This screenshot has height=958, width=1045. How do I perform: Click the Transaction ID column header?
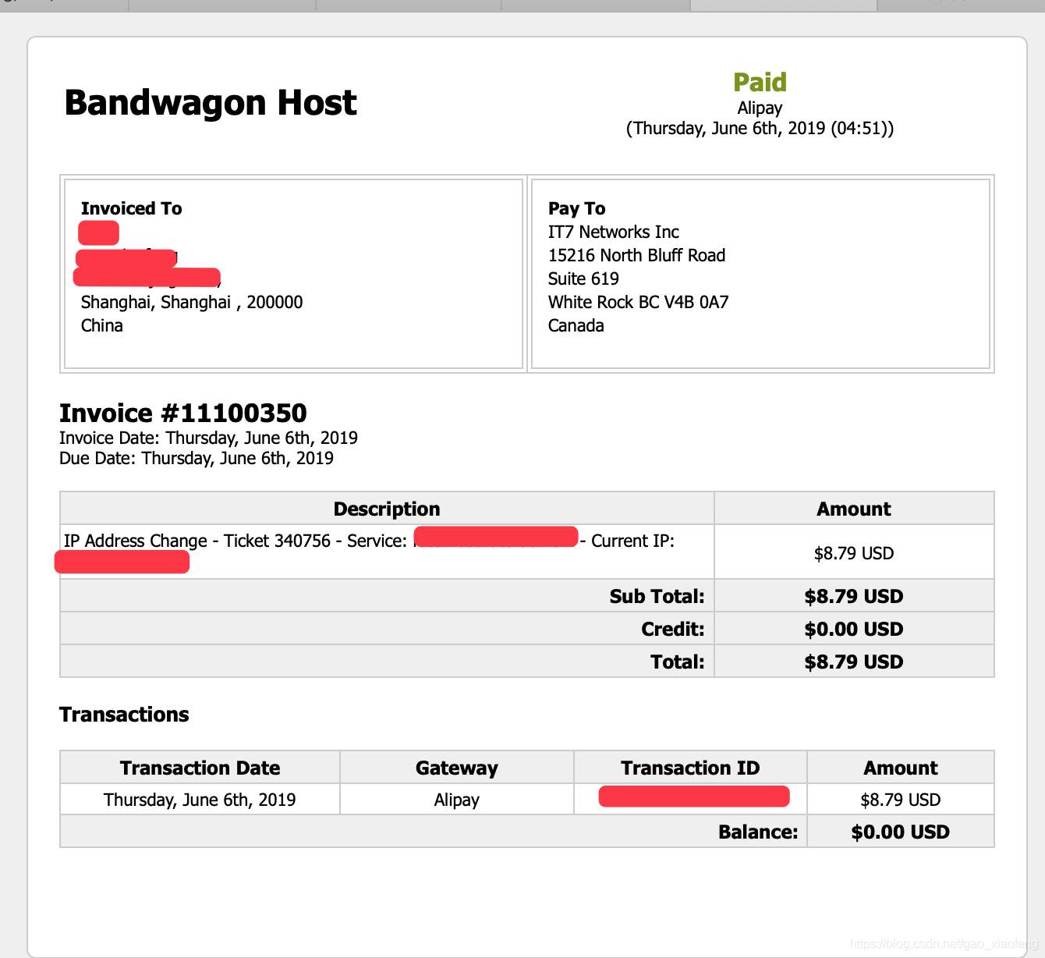tap(690, 768)
